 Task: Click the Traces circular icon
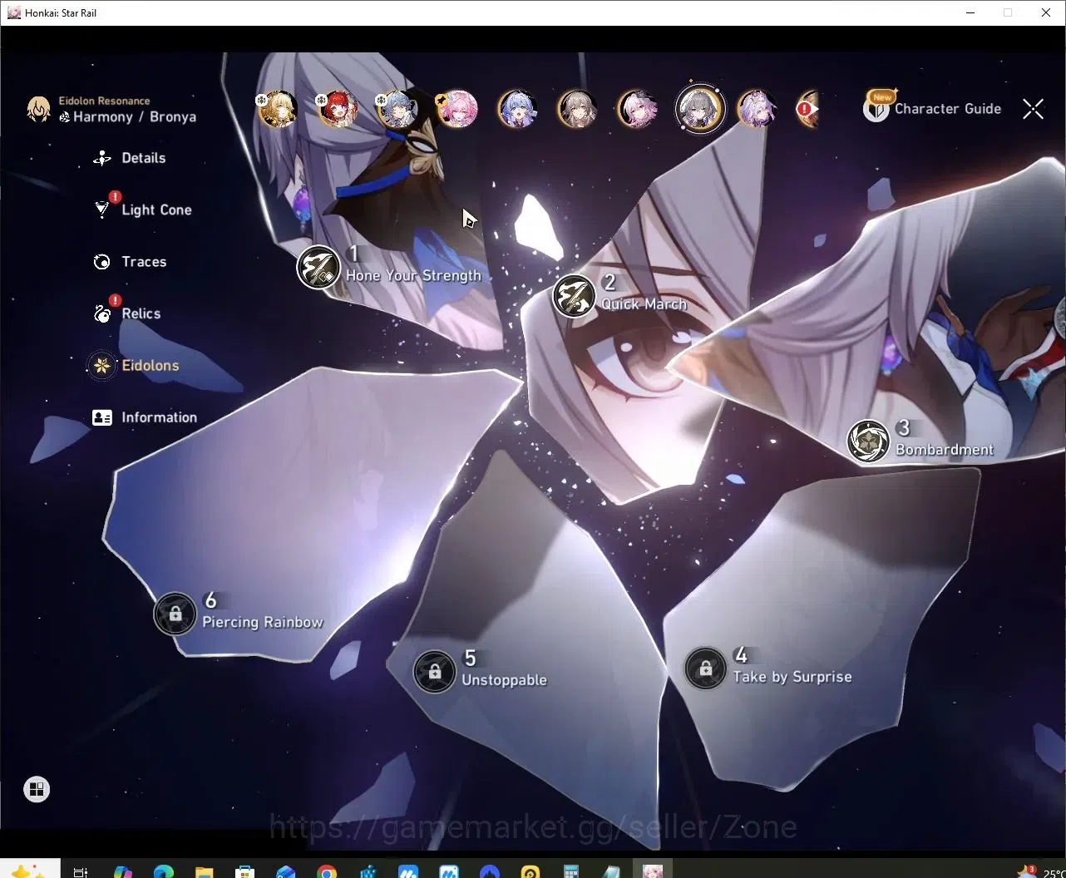tap(102, 262)
